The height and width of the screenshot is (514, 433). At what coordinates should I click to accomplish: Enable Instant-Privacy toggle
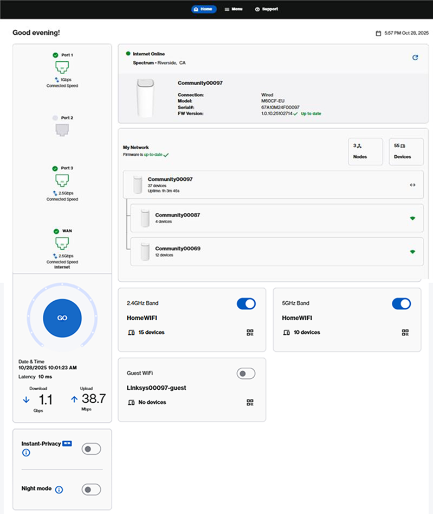[x=91, y=449]
